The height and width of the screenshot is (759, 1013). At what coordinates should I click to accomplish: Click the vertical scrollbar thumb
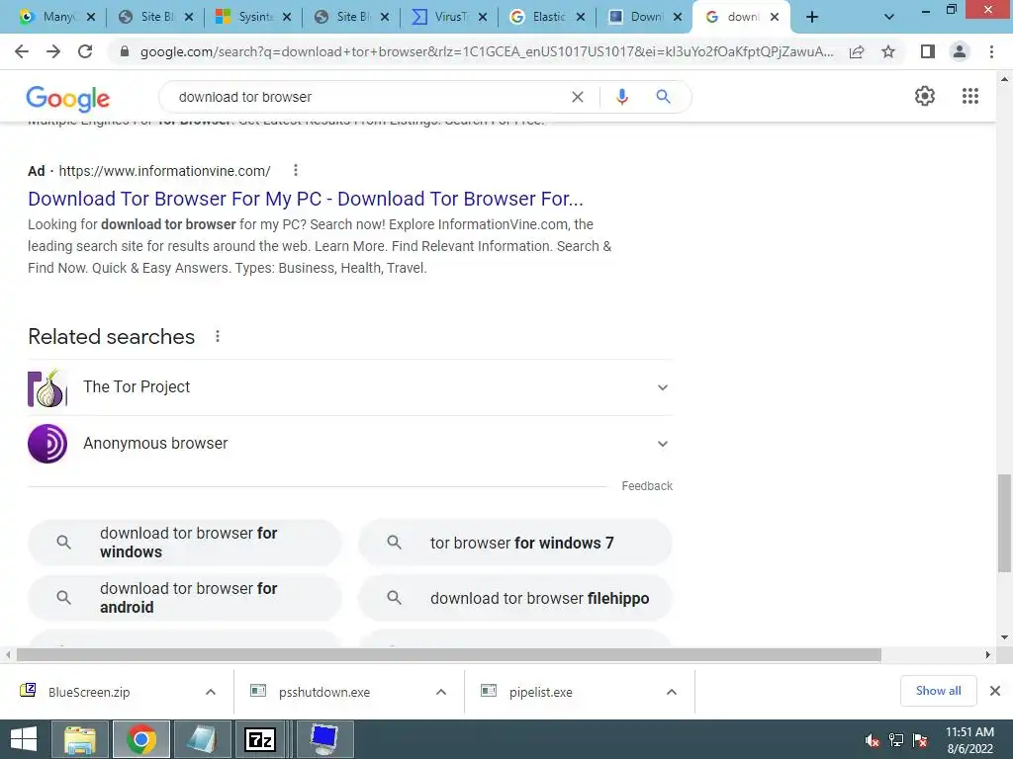[1004, 523]
